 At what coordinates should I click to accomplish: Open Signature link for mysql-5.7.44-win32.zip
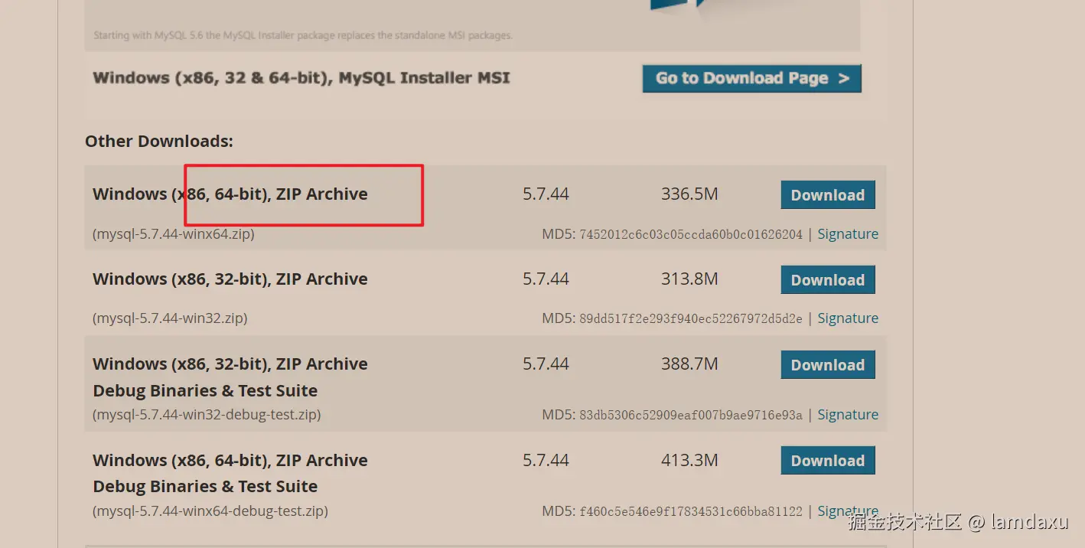pyautogui.click(x=848, y=318)
